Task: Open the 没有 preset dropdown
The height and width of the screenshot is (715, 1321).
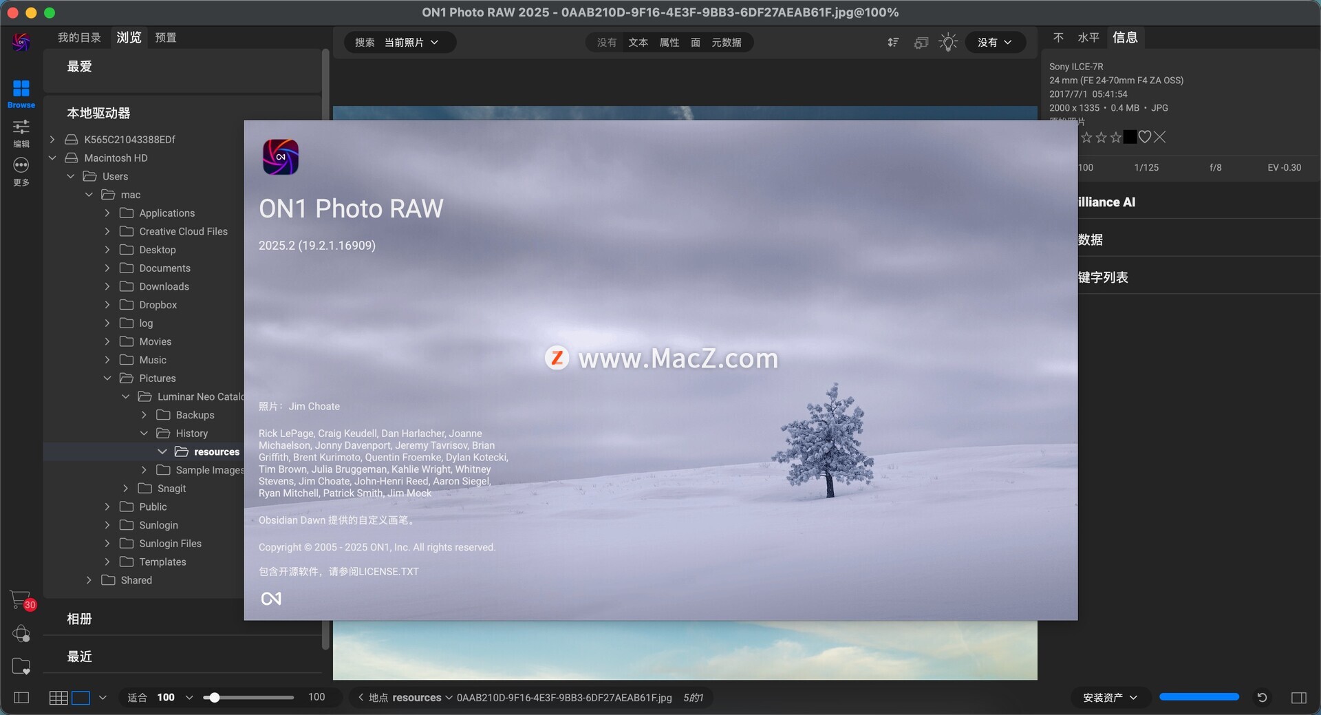Action: [995, 43]
